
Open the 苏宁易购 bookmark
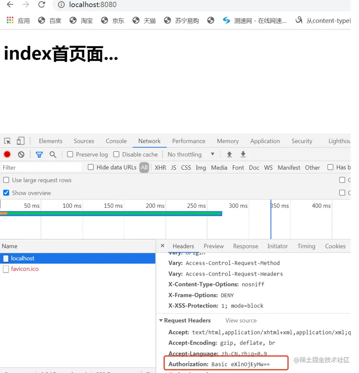pos(181,21)
